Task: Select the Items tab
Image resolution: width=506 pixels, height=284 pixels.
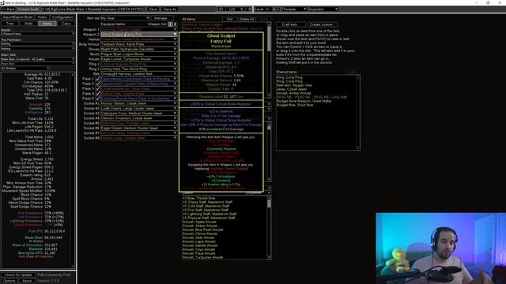Action: click(x=47, y=24)
